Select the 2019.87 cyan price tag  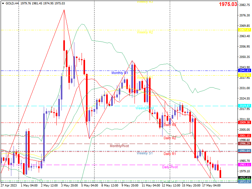245,106
